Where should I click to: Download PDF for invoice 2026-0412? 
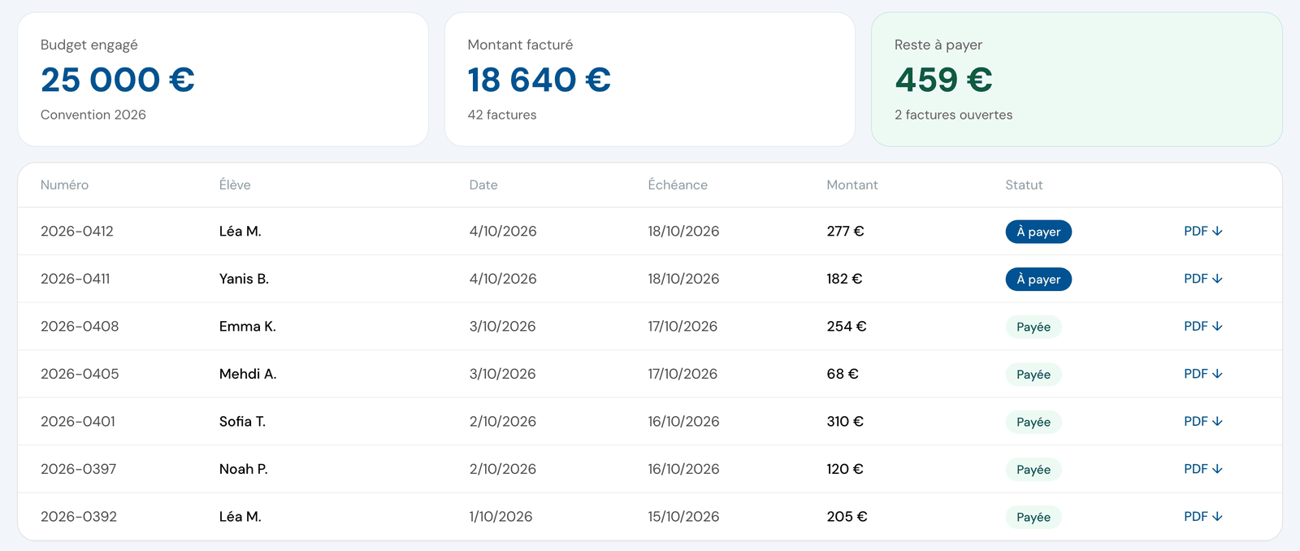[x=1202, y=232]
